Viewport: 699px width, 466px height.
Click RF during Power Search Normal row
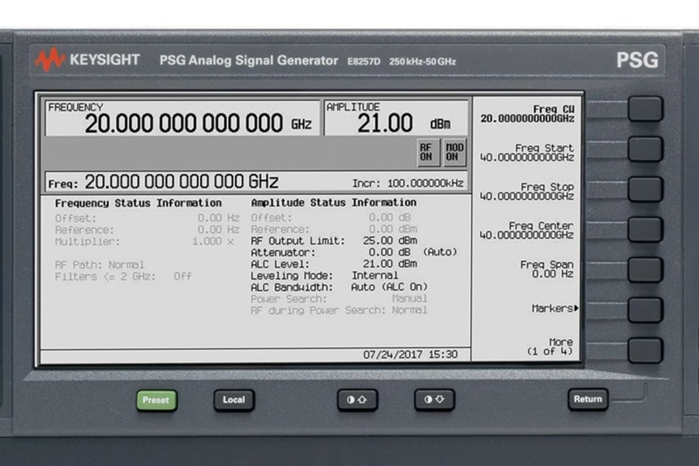(339, 311)
